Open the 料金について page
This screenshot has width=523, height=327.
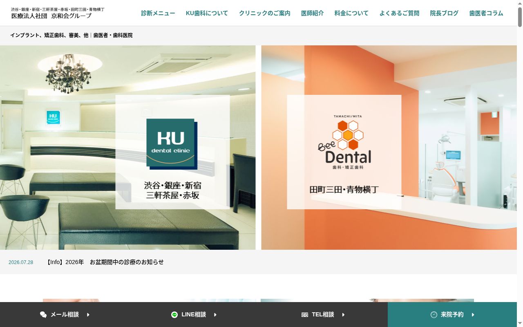pyautogui.click(x=351, y=13)
